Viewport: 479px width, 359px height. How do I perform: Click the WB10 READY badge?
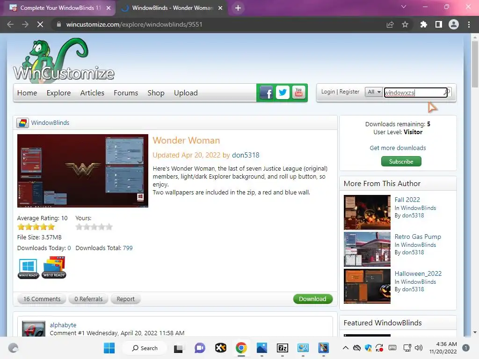click(x=54, y=267)
